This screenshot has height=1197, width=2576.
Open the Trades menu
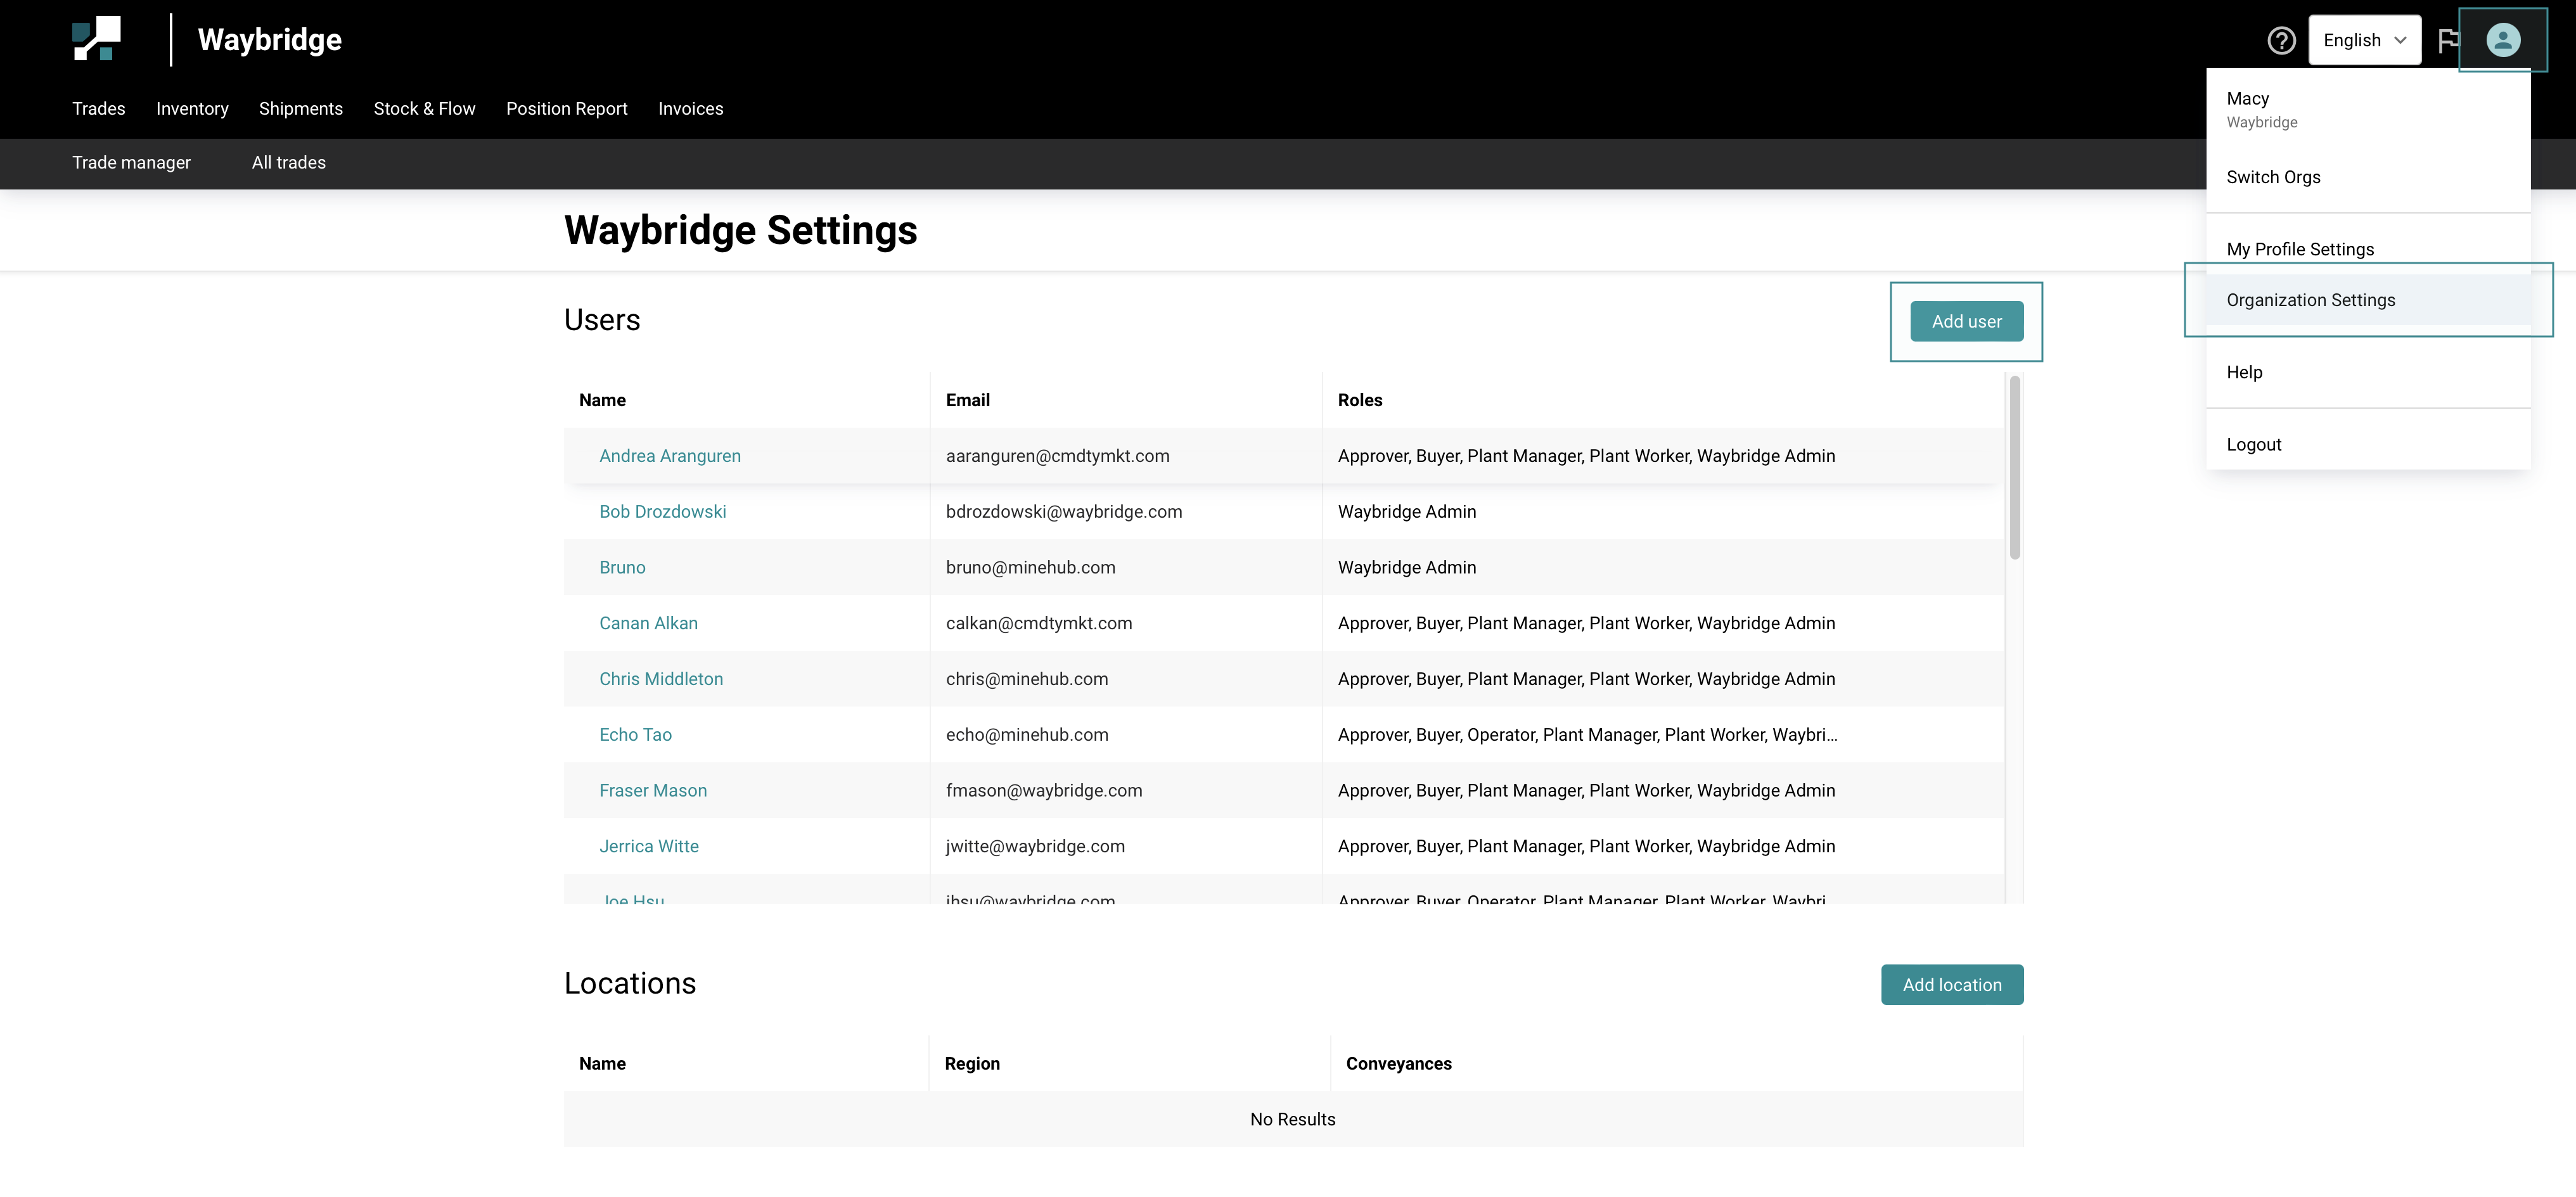(x=98, y=108)
